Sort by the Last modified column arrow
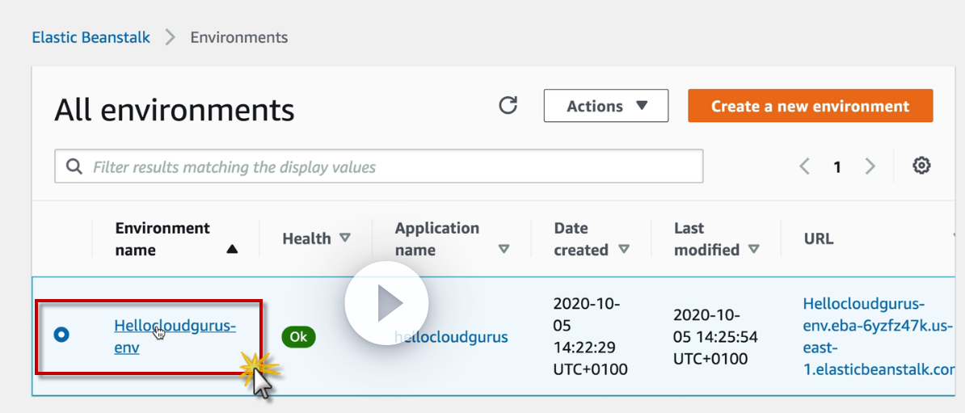Image resolution: width=965 pixels, height=413 pixels. 754,250
